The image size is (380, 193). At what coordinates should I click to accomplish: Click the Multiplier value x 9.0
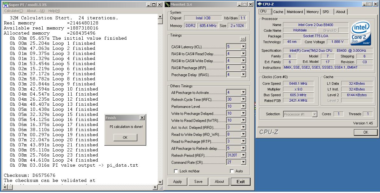point(298,89)
